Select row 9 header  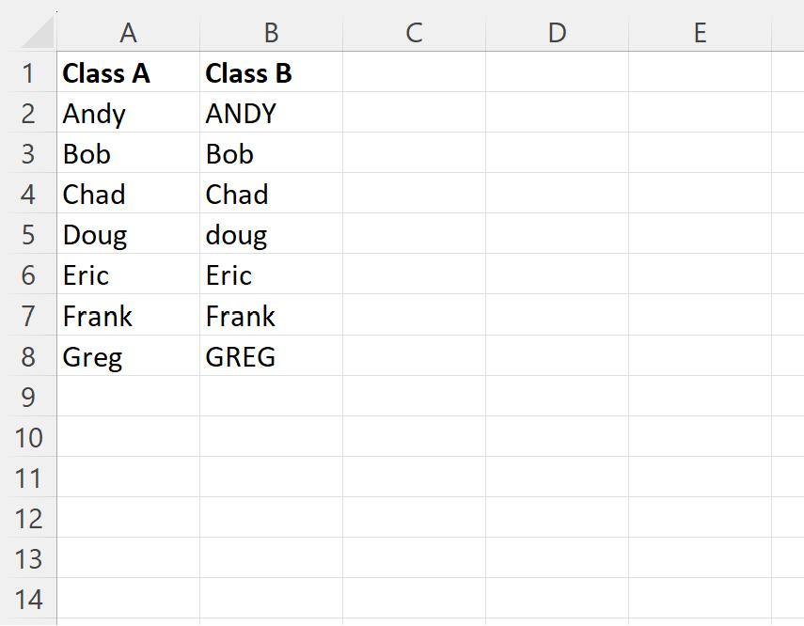pyautogui.click(x=28, y=397)
